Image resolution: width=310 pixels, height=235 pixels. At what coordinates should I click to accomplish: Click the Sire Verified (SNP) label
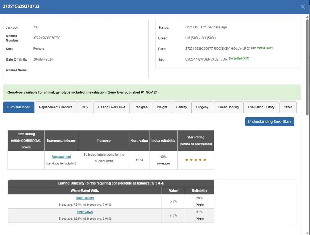tap(239, 58)
